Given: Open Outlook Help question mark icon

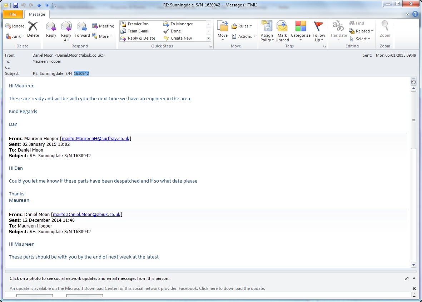Looking at the screenshot, I should point(415,14).
